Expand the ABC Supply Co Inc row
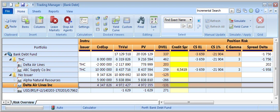Viewport: 280px width, 112px height. pos(15,70)
